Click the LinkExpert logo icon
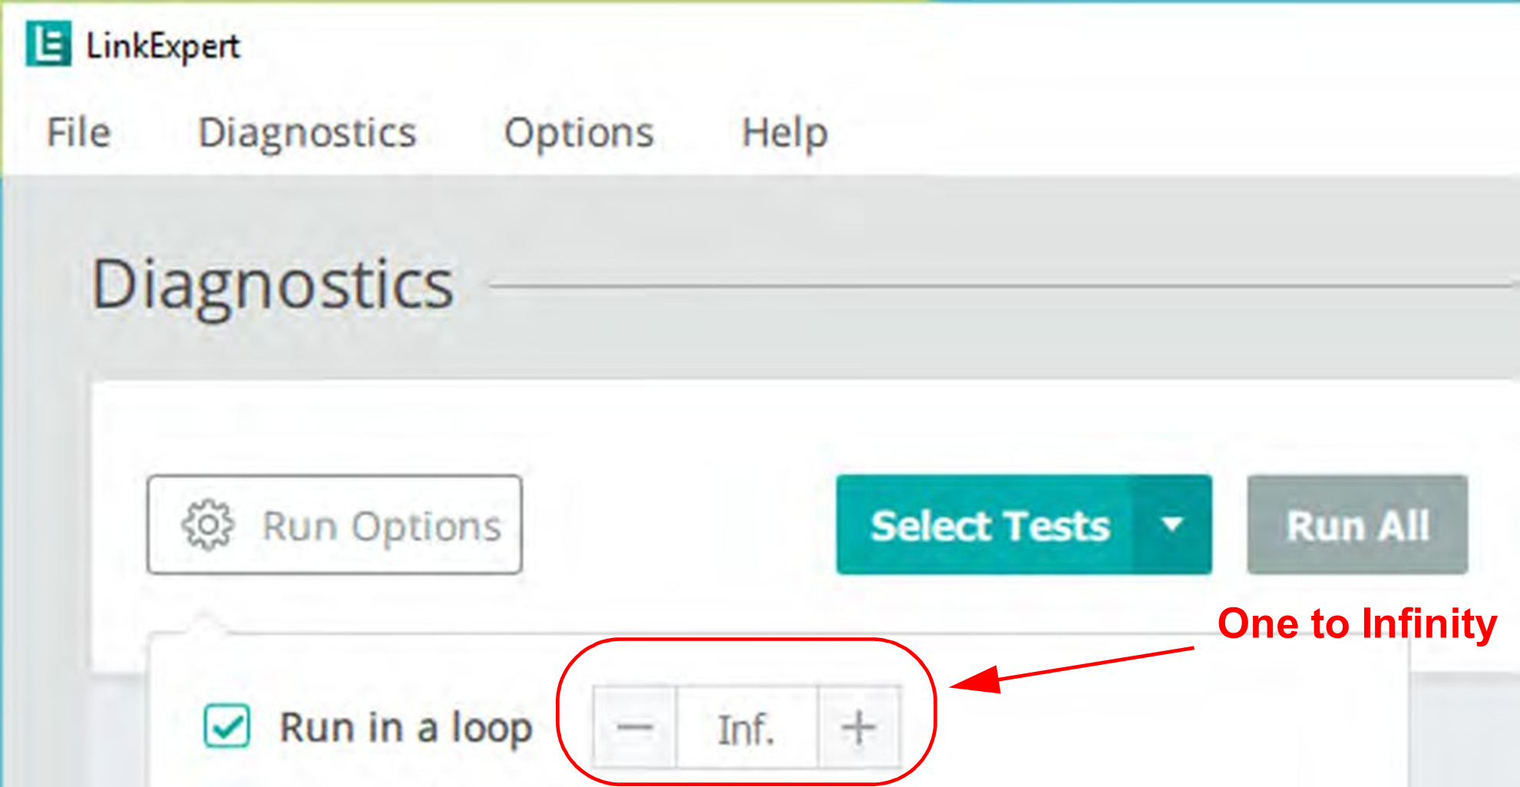 (x=48, y=44)
